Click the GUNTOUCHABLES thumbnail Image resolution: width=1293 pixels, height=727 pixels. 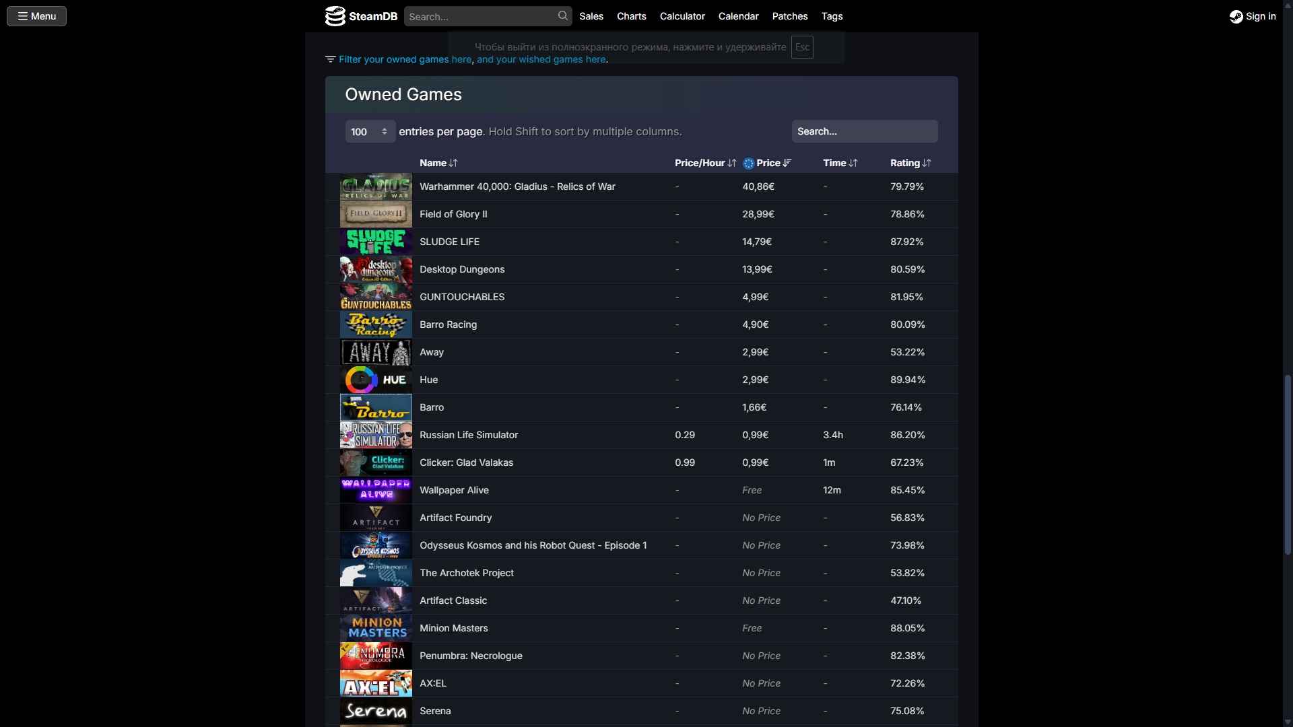pyautogui.click(x=376, y=297)
